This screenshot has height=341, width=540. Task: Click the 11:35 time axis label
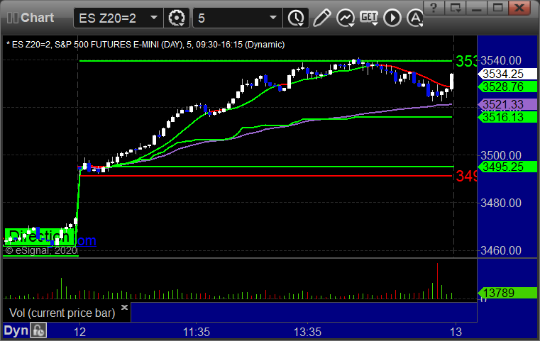197,332
